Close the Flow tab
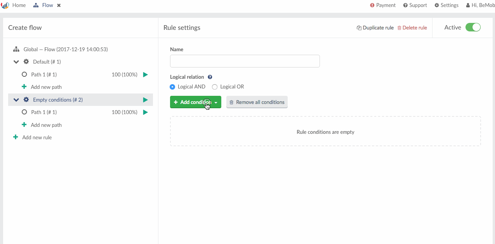 pos(59,5)
